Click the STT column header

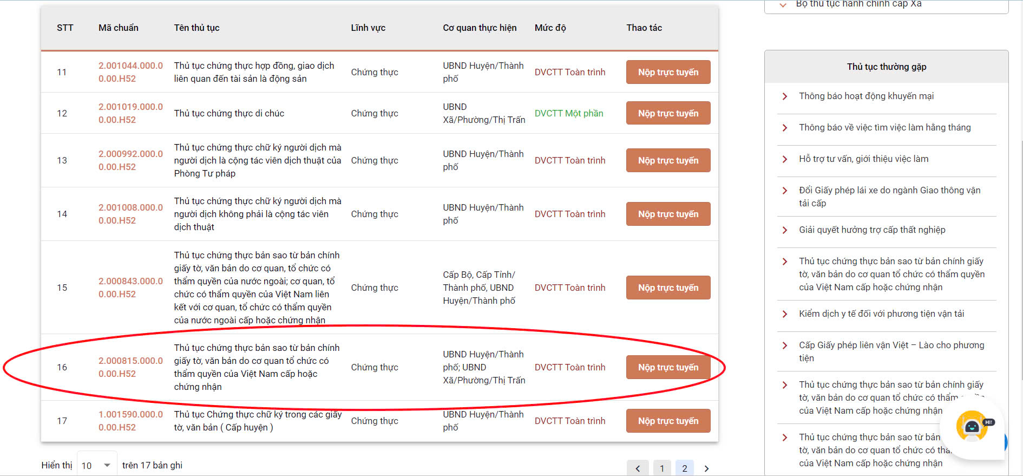[x=65, y=28]
